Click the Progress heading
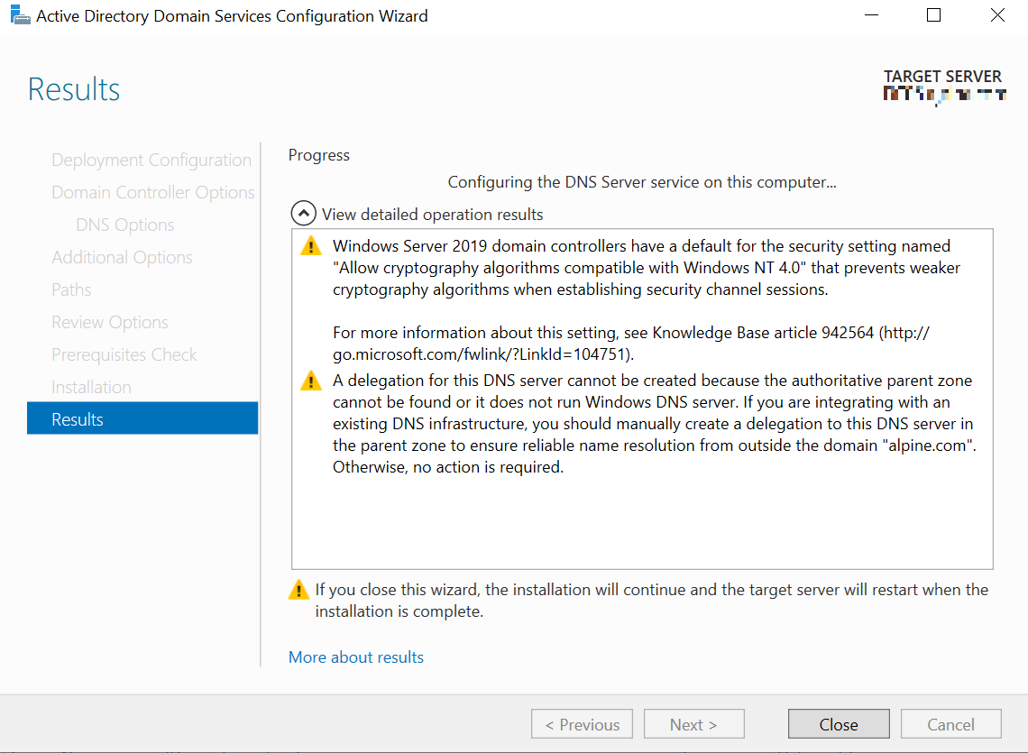 point(319,155)
